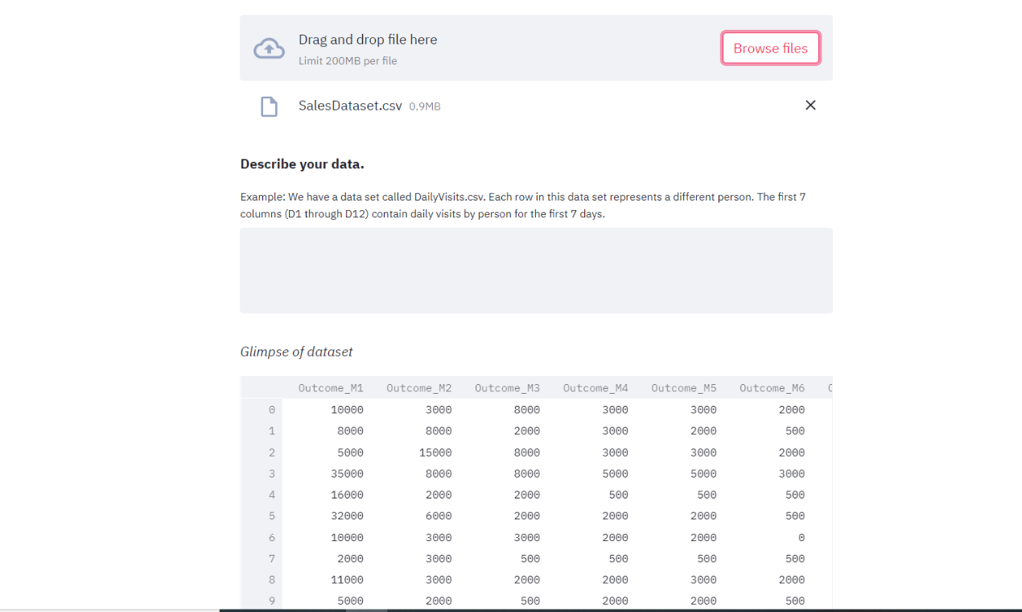Click the Limit 200MB per file note
Image resolution: width=1022 pixels, height=612 pixels.
348,61
